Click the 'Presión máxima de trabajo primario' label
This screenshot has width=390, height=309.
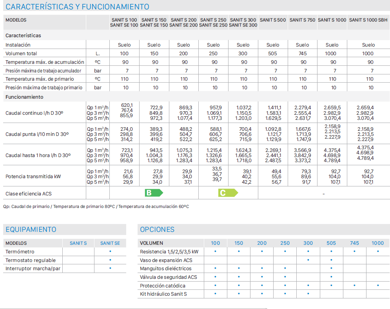[x=44, y=87]
